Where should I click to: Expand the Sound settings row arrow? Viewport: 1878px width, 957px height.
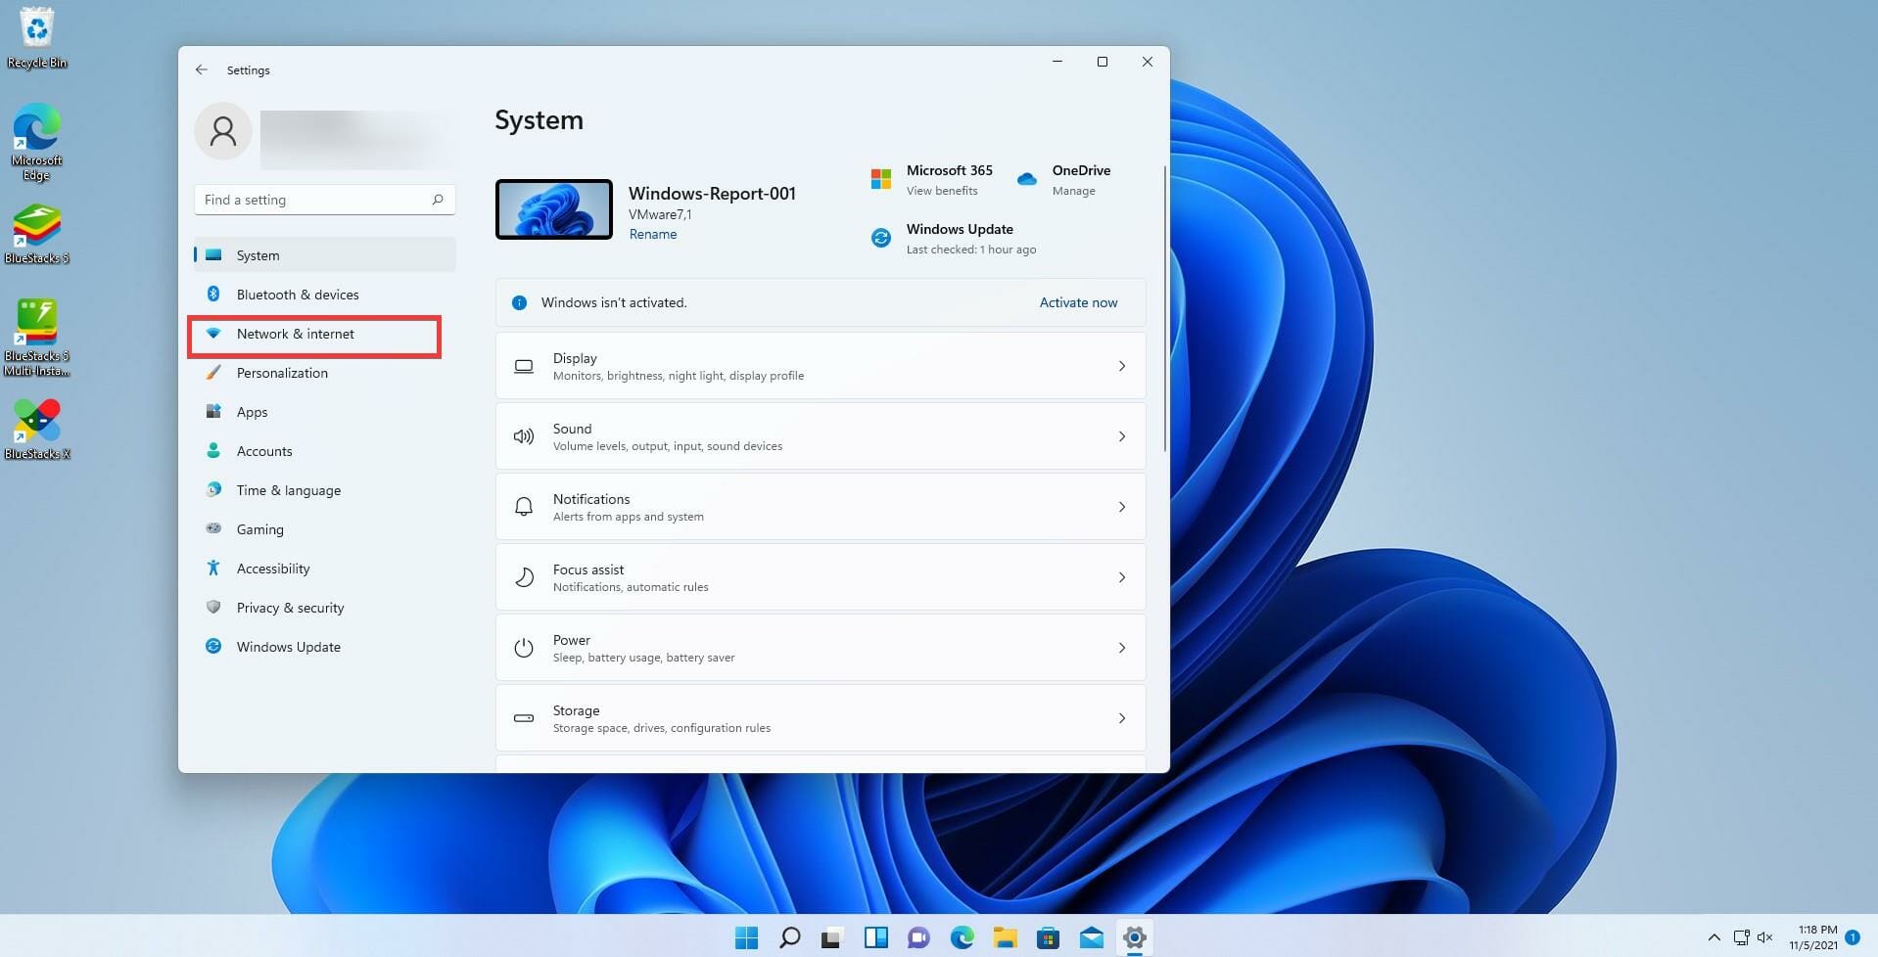tap(1122, 436)
